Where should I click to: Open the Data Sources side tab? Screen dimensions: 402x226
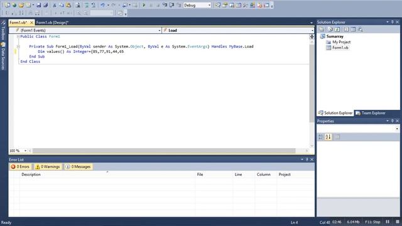coord(3,56)
